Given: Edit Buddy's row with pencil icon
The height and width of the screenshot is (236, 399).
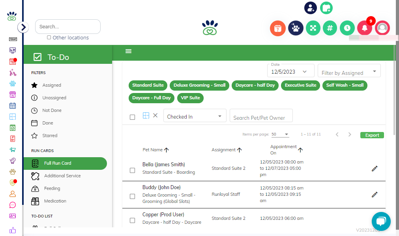Looking at the screenshot, I should 374,195.
